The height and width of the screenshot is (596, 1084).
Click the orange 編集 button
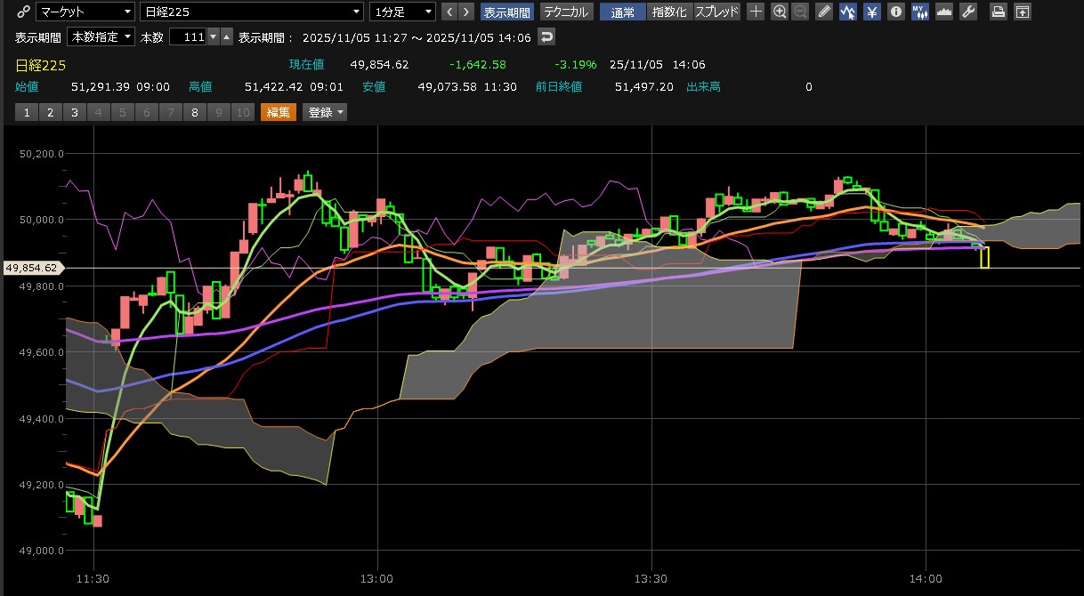click(x=279, y=112)
